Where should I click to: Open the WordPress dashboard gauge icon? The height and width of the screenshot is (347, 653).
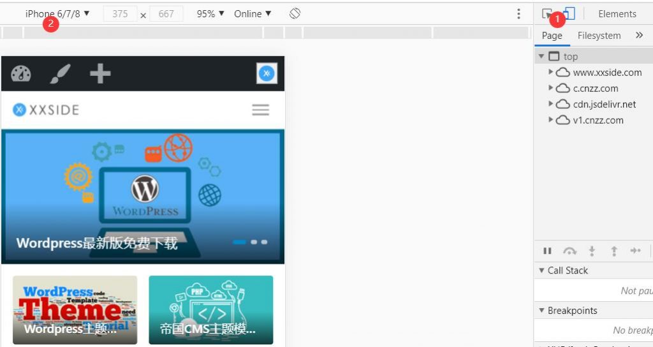click(x=21, y=74)
